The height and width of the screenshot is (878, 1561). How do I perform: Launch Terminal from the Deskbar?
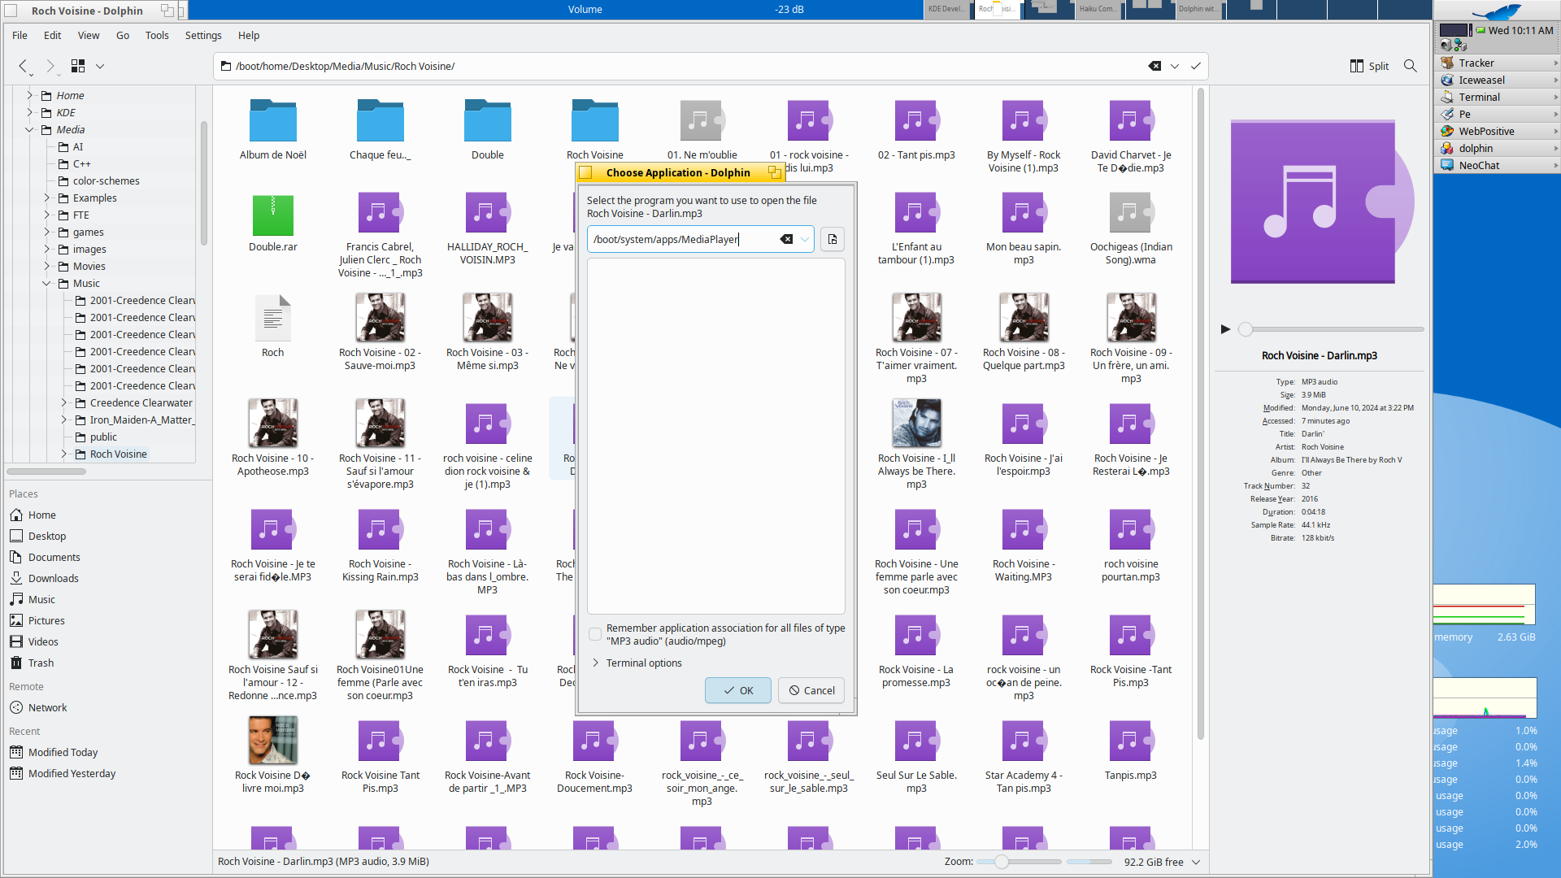click(x=1478, y=97)
